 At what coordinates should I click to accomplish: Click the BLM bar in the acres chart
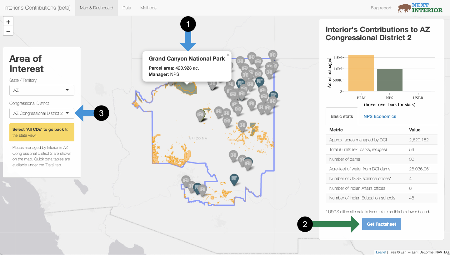[x=361, y=73]
